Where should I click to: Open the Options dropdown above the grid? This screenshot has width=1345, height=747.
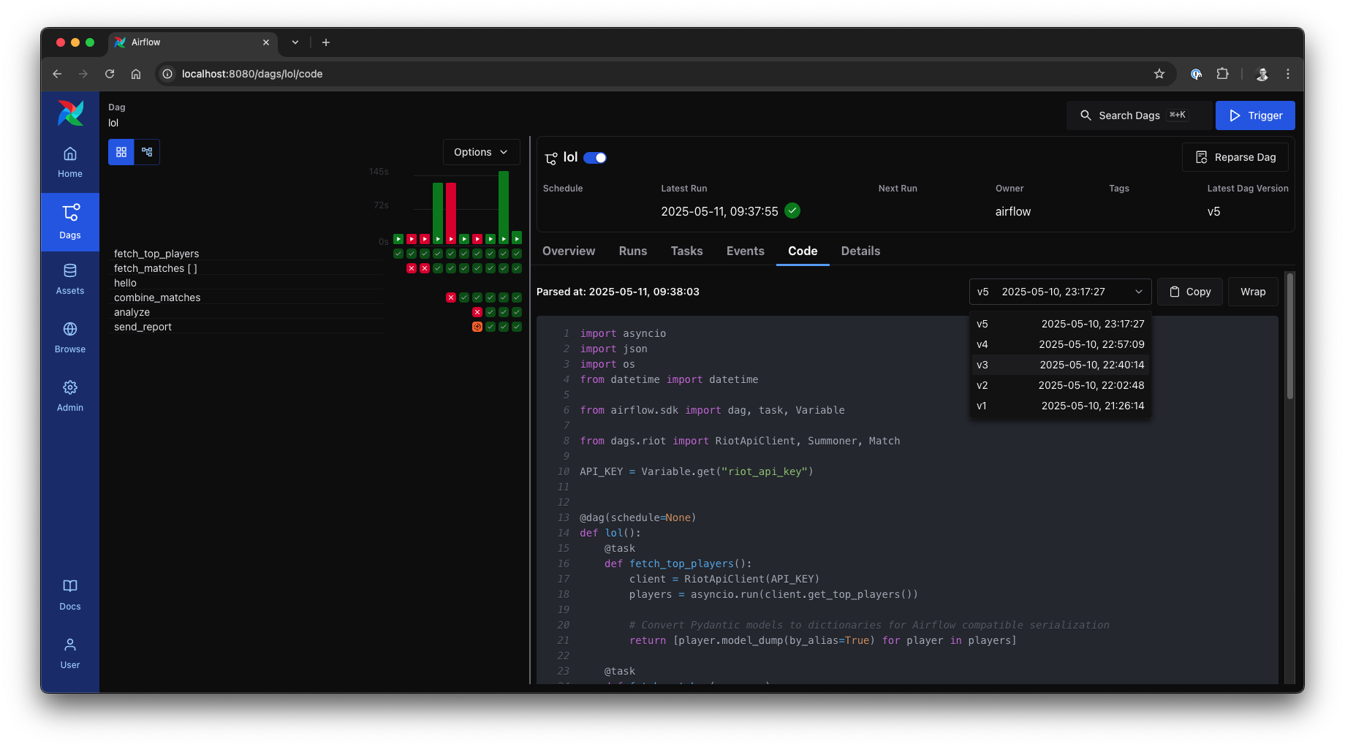[x=480, y=152]
